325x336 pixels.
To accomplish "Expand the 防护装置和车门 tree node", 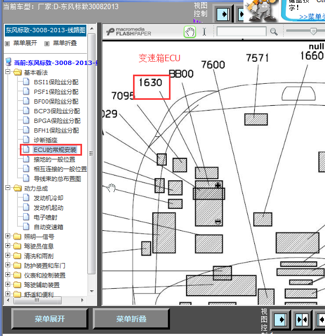I will point(8,265).
